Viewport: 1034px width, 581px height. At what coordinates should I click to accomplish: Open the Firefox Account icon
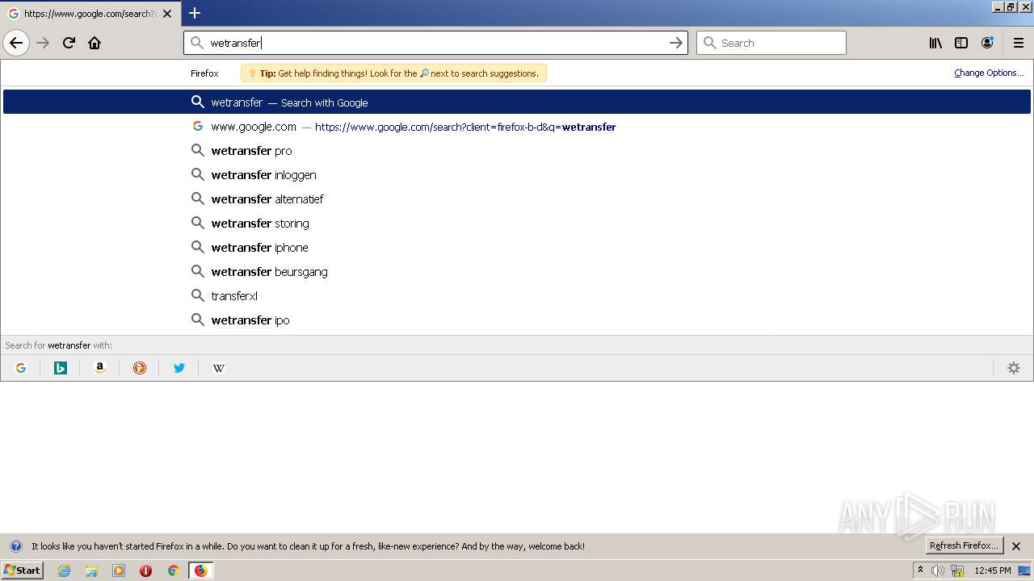pos(987,43)
